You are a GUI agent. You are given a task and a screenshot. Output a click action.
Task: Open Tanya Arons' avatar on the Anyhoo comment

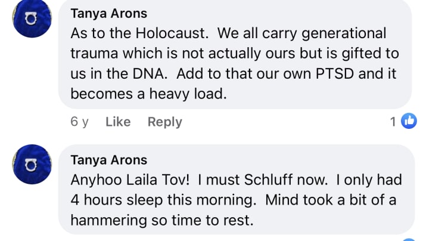(x=32, y=164)
